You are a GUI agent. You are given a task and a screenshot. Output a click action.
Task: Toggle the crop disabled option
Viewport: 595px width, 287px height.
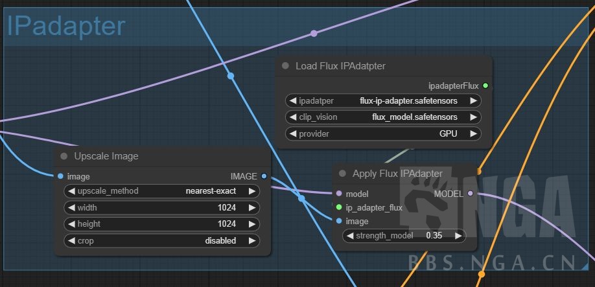(161, 241)
